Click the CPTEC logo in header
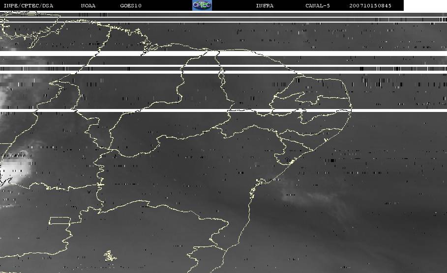Image resolution: width=447 pixels, height=273 pixels. (202, 5)
